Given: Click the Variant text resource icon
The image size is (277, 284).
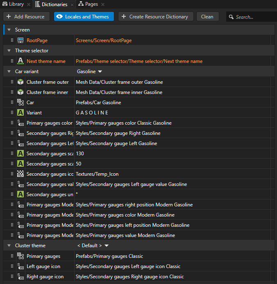Looking at the screenshot, I should coord(20,113).
